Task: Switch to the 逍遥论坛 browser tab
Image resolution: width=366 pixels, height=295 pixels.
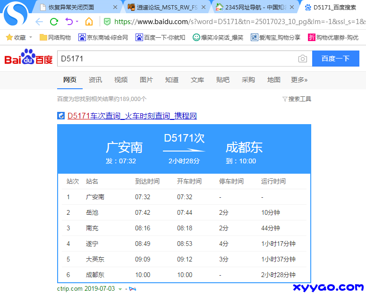Action: click(x=162, y=7)
